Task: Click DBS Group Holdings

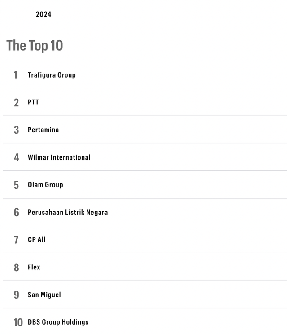Action: tap(58, 322)
